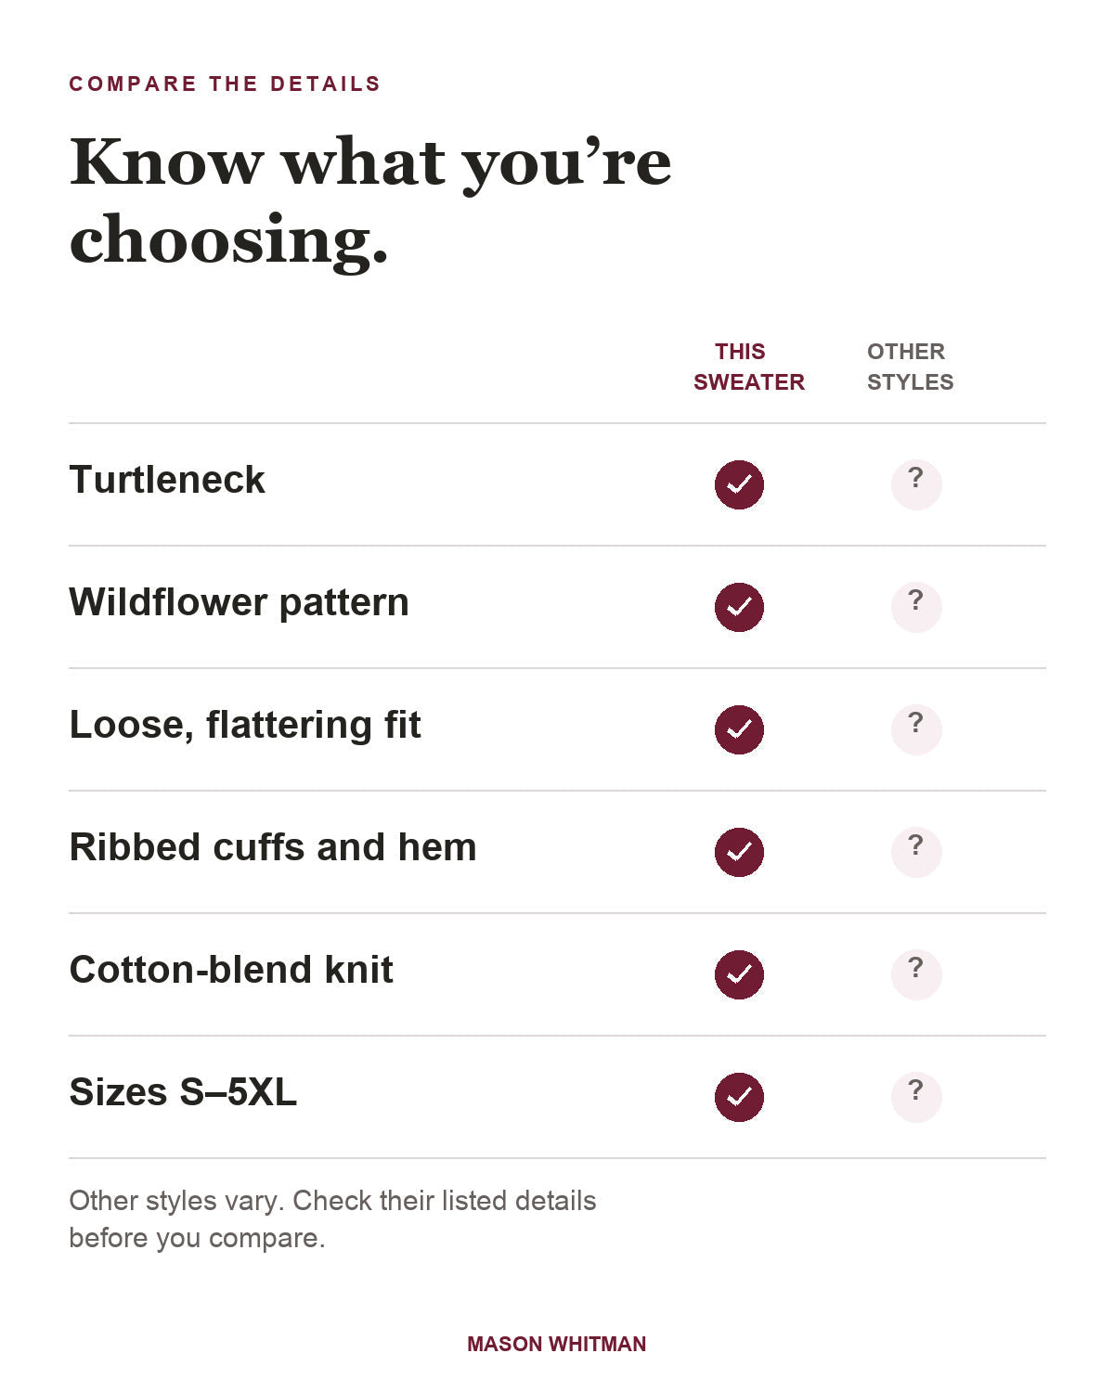
Task: Click the Sizes S–5XL checkmark icon
Action: point(739,1097)
